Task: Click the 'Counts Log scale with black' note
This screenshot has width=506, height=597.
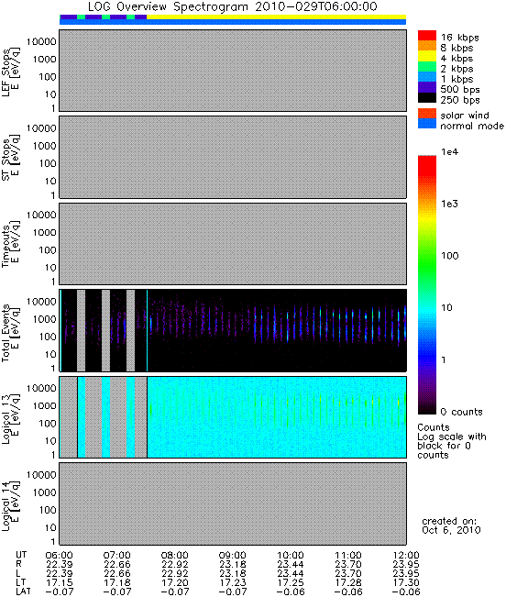Action: 452,441
